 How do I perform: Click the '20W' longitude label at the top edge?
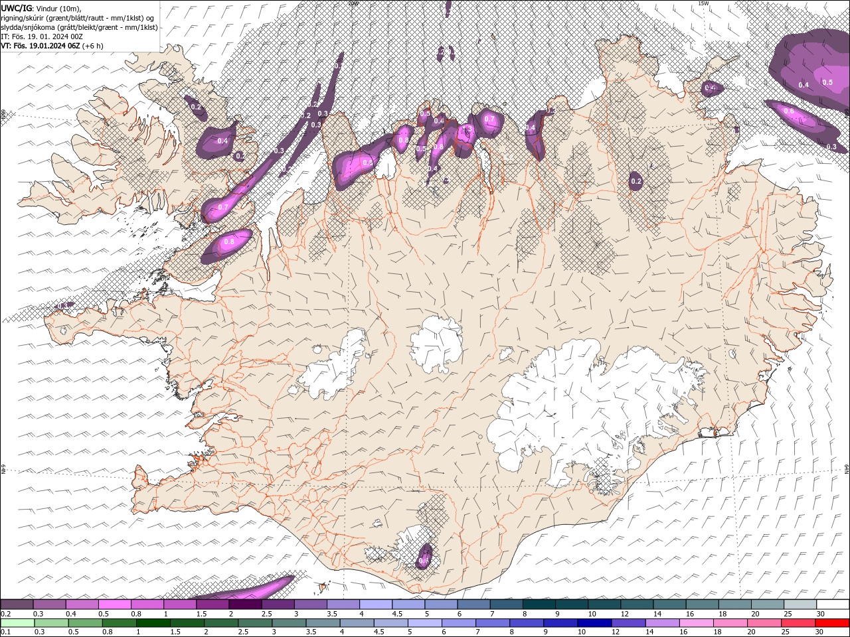click(353, 3)
